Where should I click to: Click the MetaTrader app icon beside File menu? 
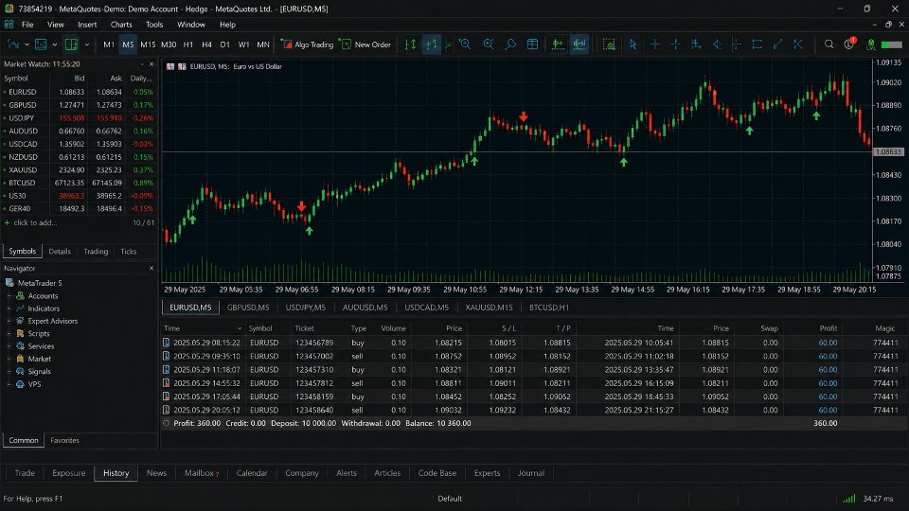pyautogui.click(x=9, y=25)
